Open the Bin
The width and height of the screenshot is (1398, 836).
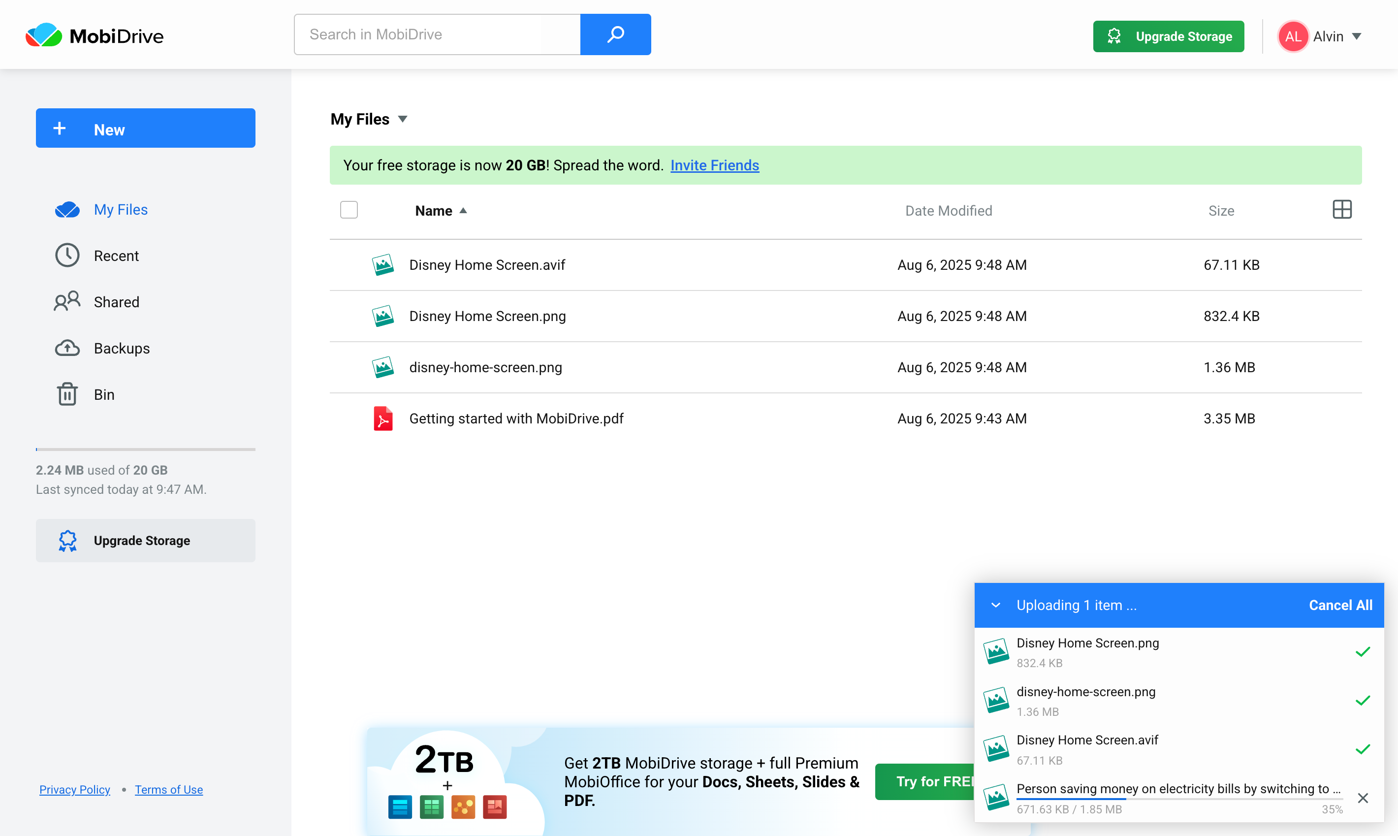(x=104, y=394)
